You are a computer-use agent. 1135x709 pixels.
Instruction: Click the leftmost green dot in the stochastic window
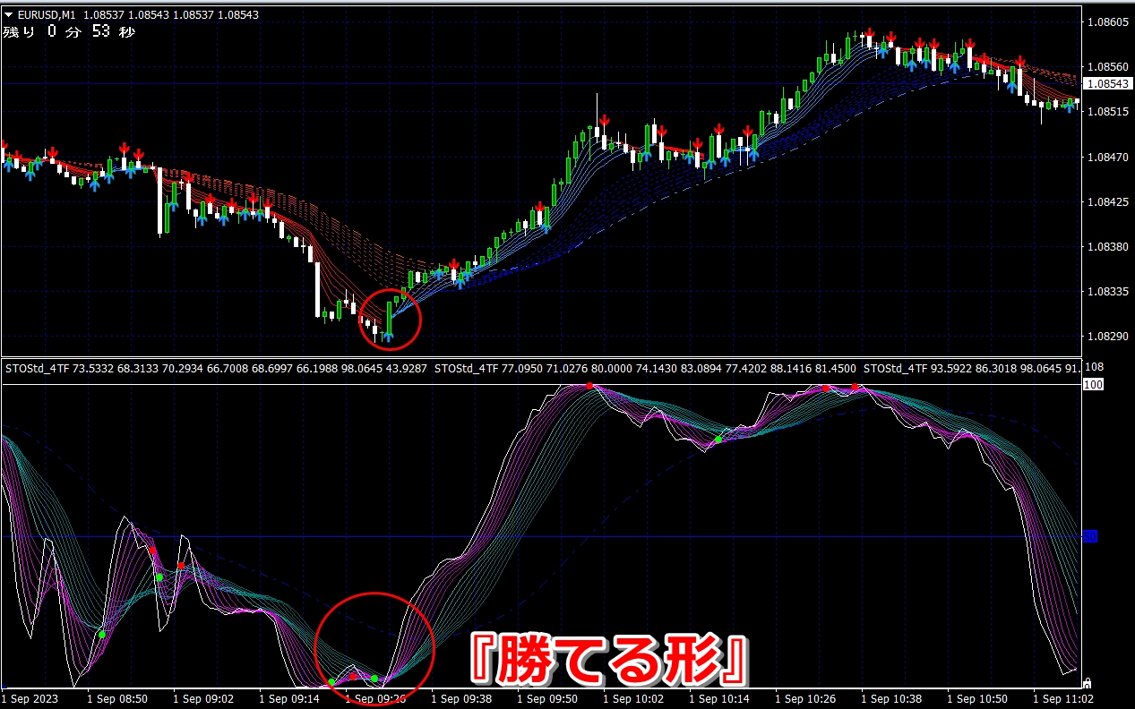click(x=102, y=635)
